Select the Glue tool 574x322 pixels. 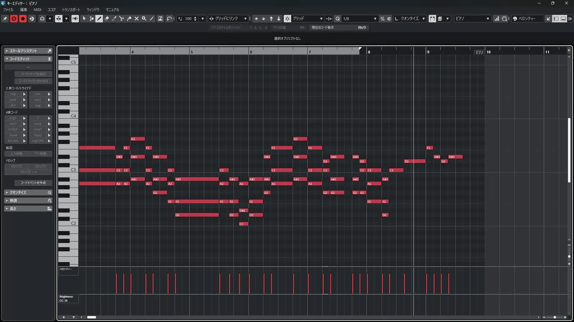tap(129, 18)
